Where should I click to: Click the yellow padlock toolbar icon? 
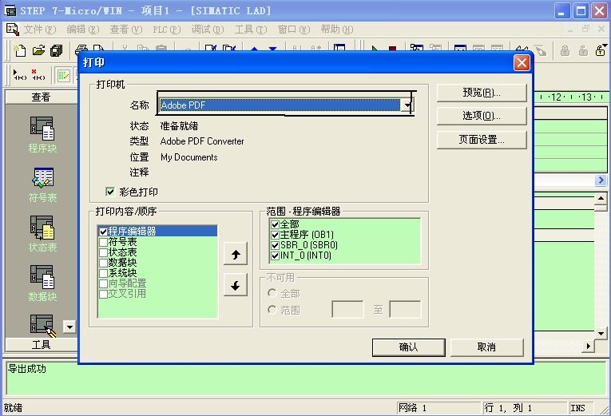601,50
